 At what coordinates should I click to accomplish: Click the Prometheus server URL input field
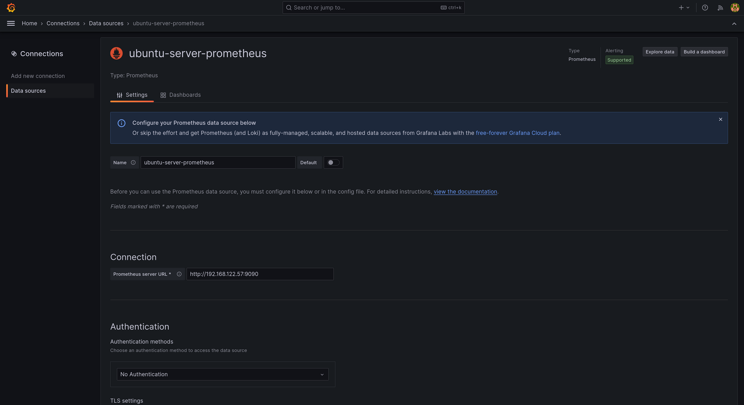(260, 274)
